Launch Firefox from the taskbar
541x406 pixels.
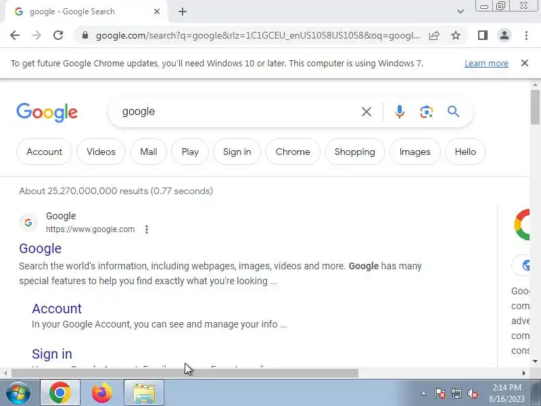click(x=102, y=393)
